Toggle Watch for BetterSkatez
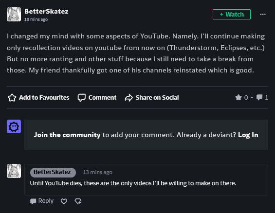275x213 pixels. (x=232, y=15)
